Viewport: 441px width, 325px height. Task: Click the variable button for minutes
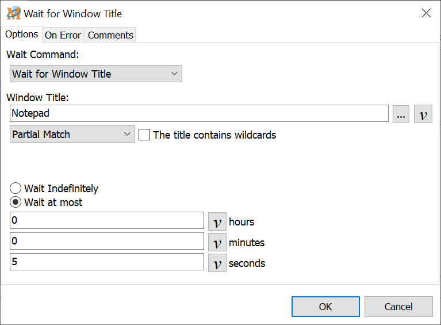pyautogui.click(x=217, y=242)
